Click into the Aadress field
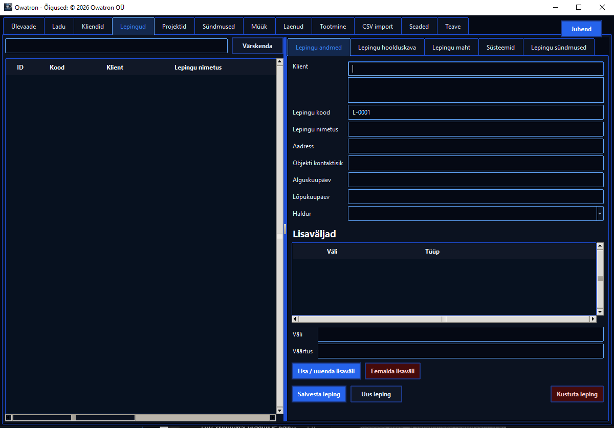The image size is (614, 428). [x=476, y=146]
